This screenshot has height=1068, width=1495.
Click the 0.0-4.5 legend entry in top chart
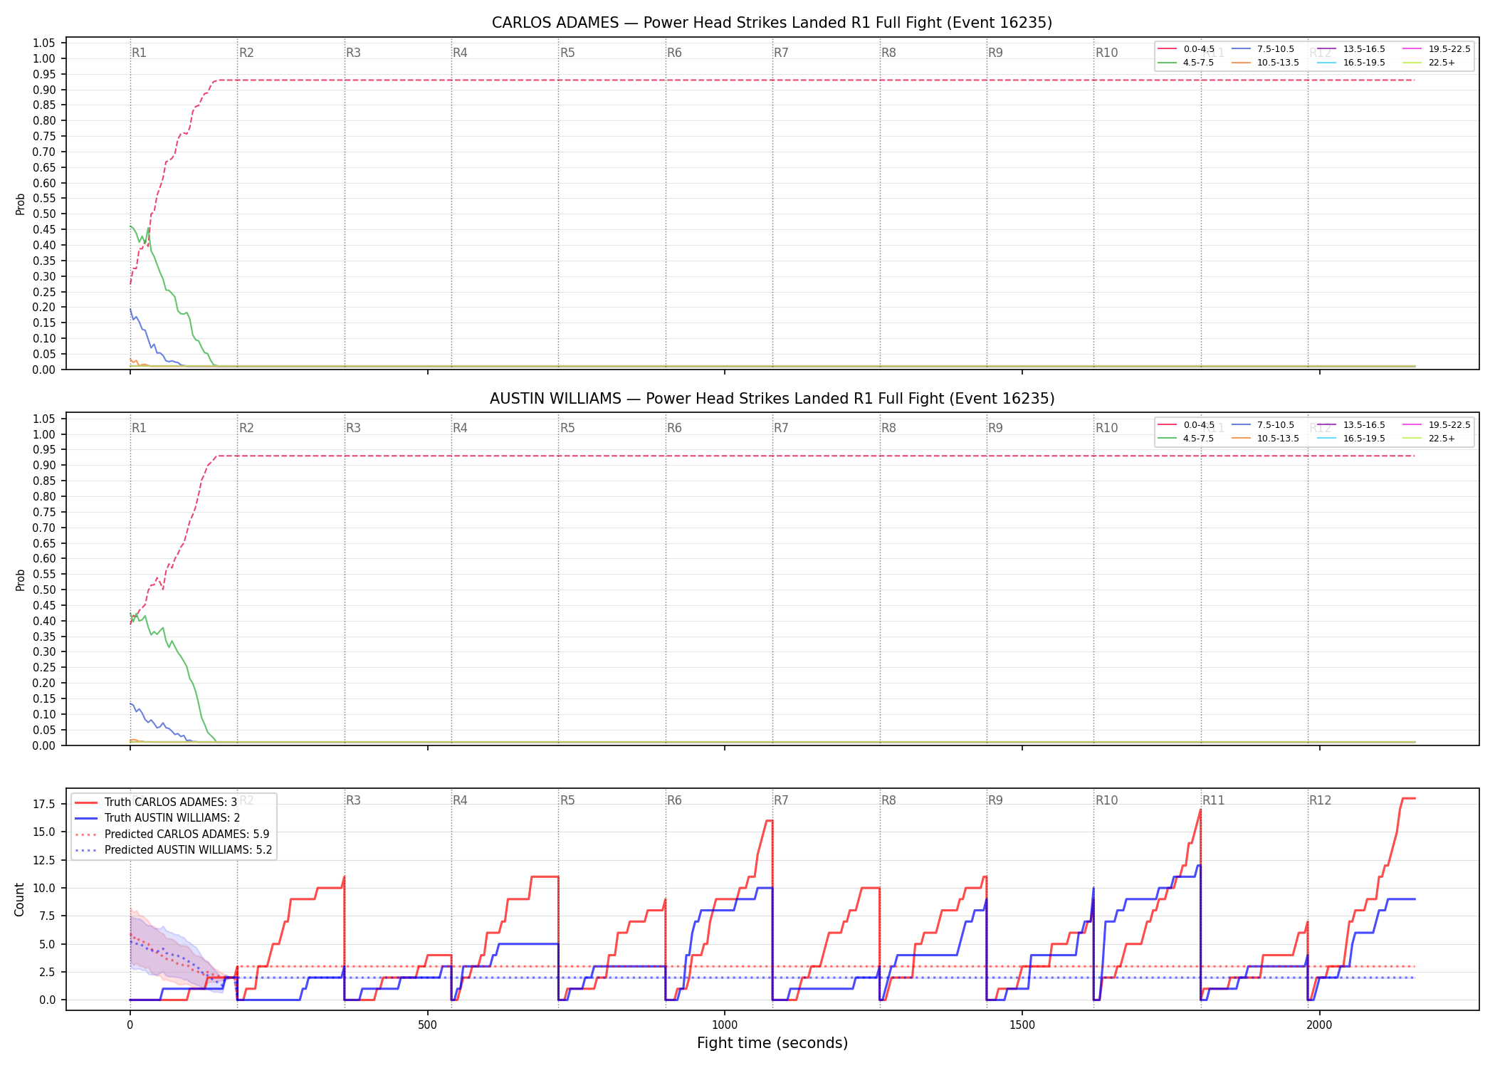(x=1187, y=49)
